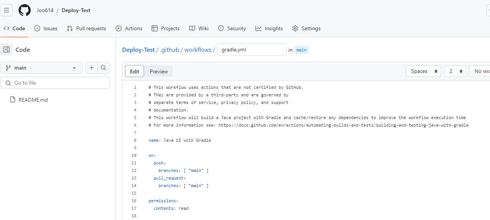Open the Security tab
Screen dimensions: 490x220
(x=232, y=28)
